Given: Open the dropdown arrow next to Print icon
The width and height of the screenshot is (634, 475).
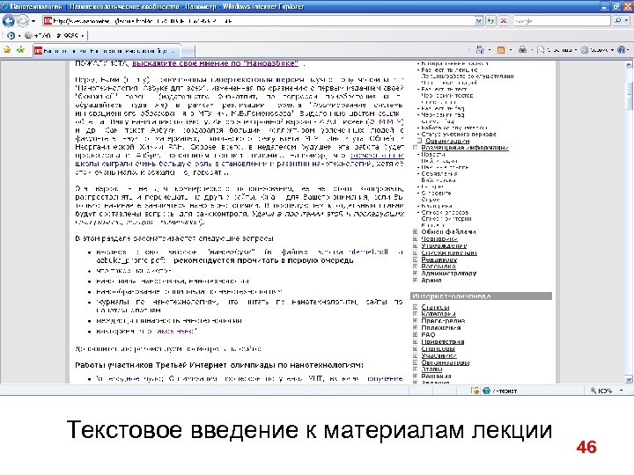Looking at the screenshot, I should pos(532,50).
